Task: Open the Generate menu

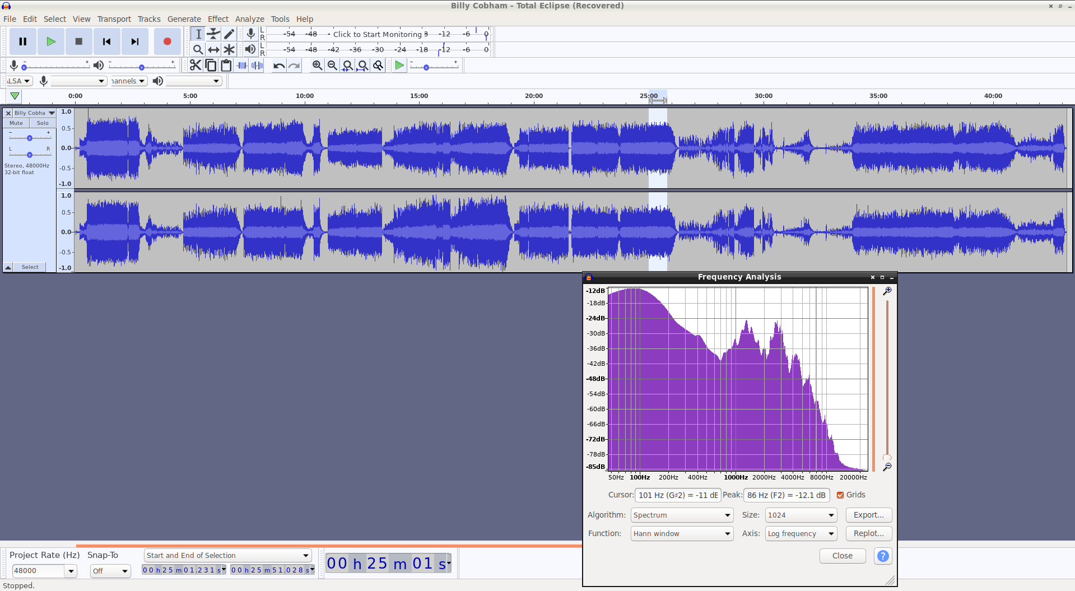Action: pyautogui.click(x=184, y=19)
